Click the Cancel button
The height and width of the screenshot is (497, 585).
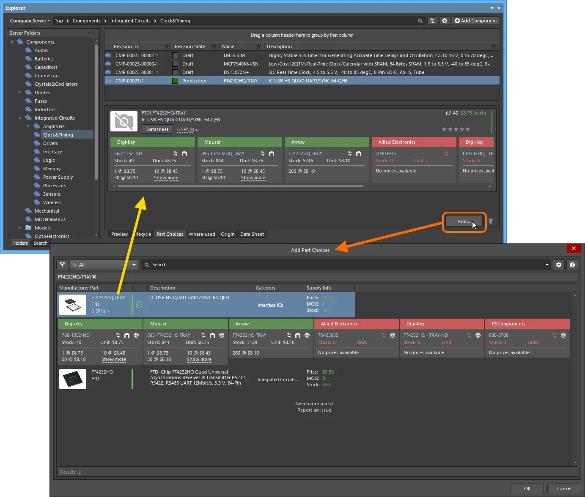pos(564,489)
